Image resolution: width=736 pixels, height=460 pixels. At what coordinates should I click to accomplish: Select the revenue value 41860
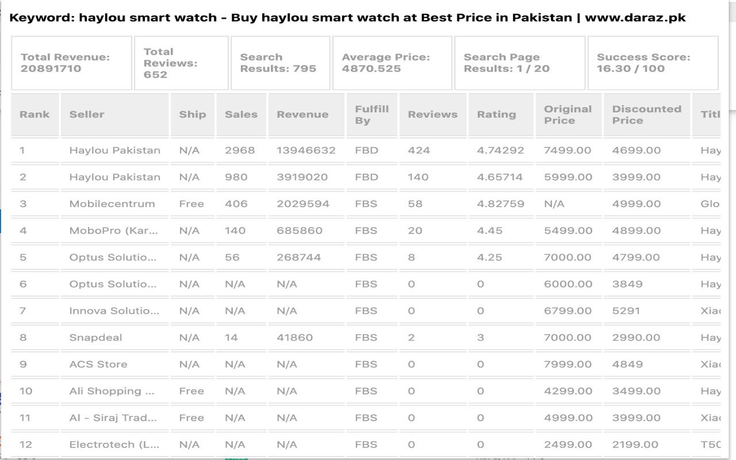[295, 338]
